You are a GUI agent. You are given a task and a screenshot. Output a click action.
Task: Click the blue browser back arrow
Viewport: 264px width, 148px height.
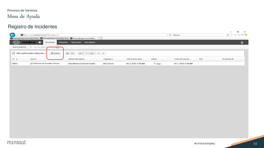click(x=12, y=35)
